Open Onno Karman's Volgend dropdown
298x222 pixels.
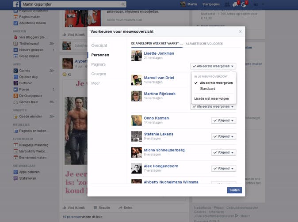(x=224, y=120)
